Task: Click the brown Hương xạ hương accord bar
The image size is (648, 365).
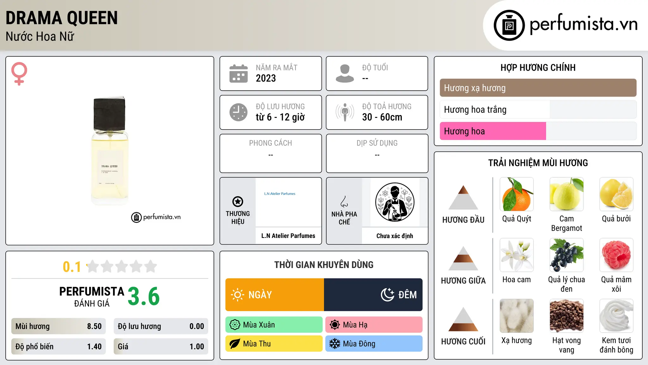Action: 538,88
